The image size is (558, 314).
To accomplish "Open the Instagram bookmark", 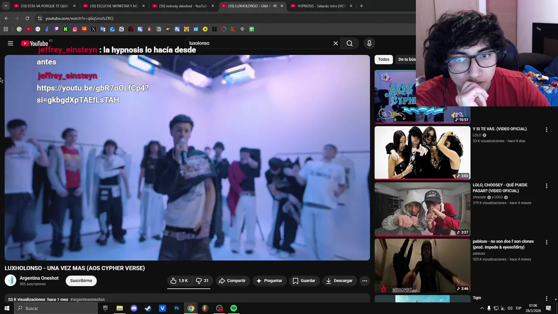I will coord(75,29).
